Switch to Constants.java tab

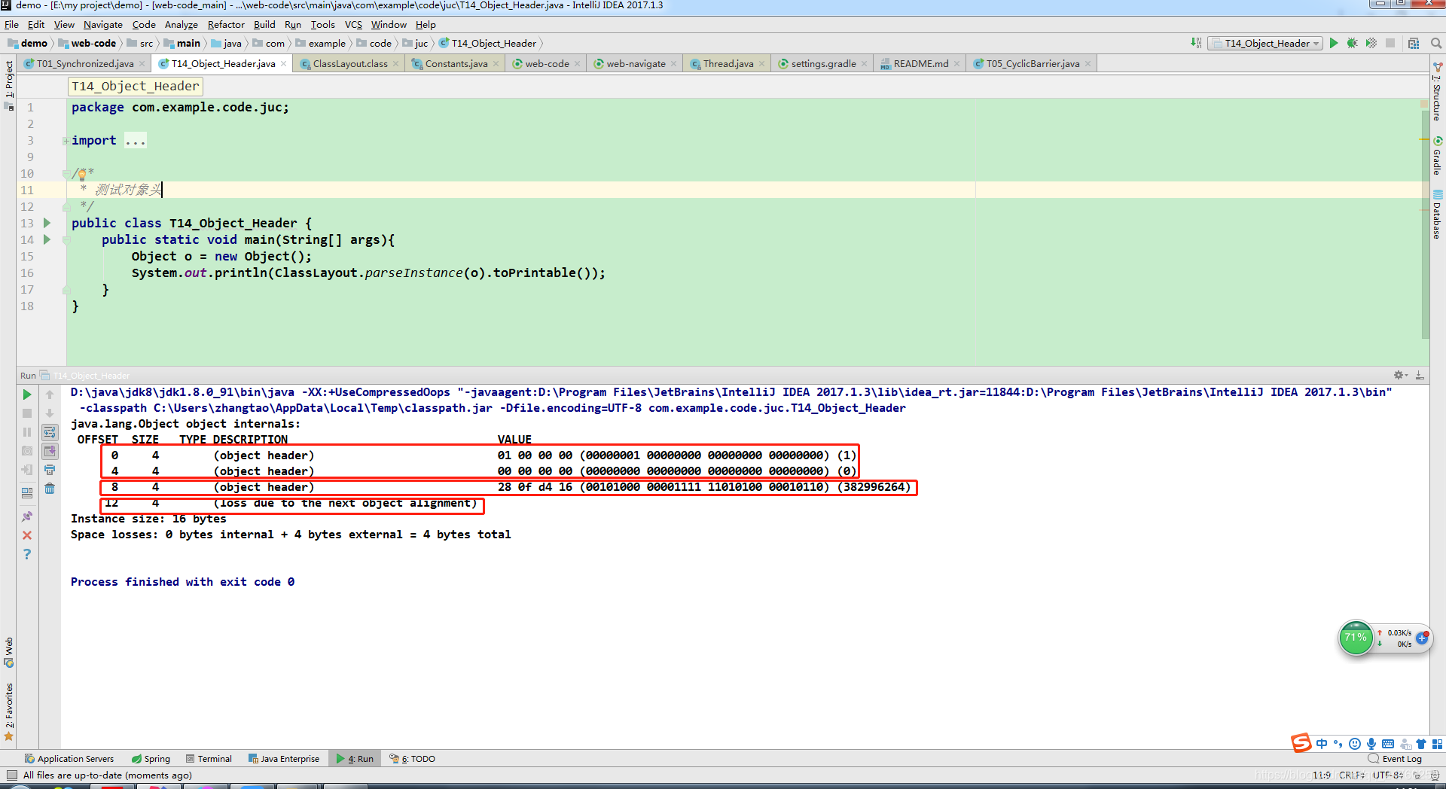(456, 64)
